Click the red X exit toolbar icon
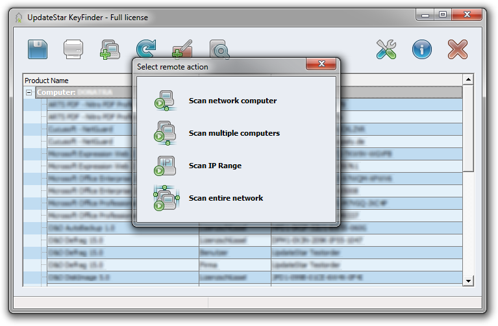Screen dimensions: 498x326 coord(458,49)
